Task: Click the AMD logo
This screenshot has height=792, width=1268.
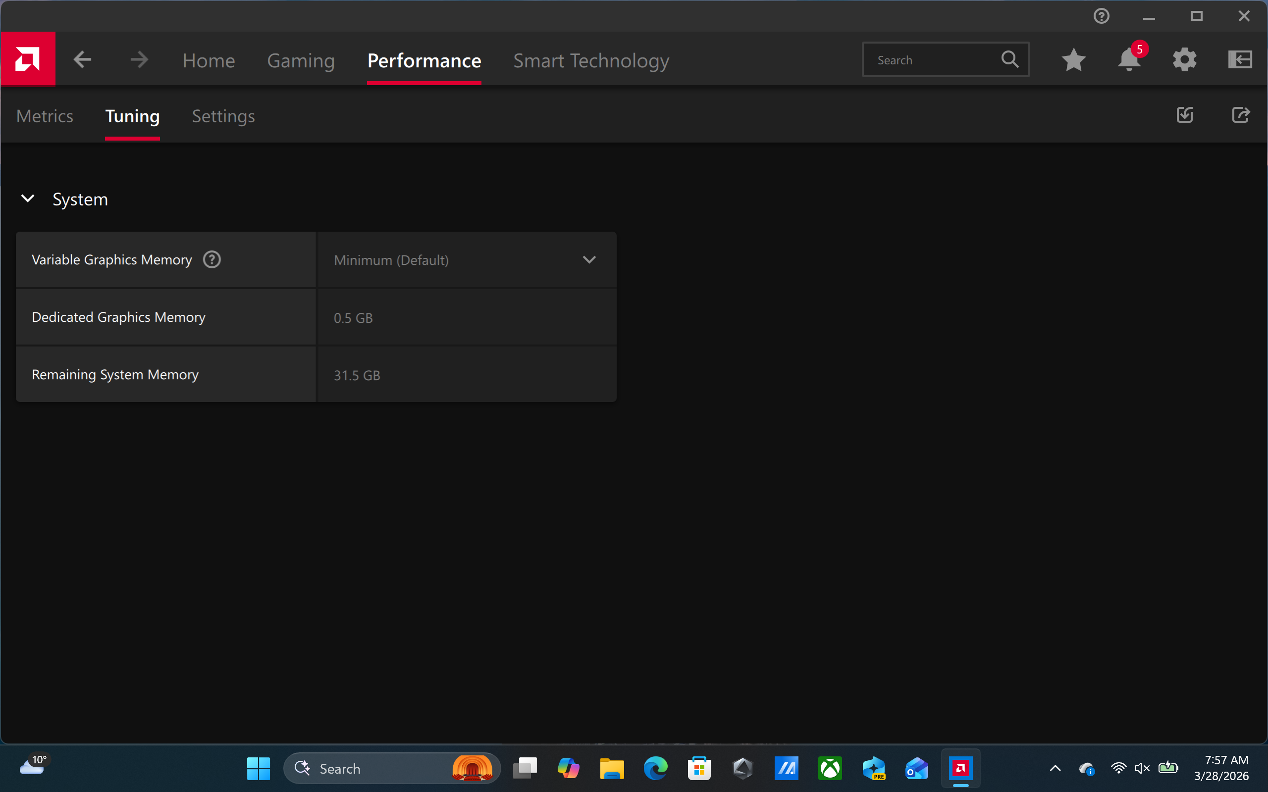Action: (x=27, y=59)
